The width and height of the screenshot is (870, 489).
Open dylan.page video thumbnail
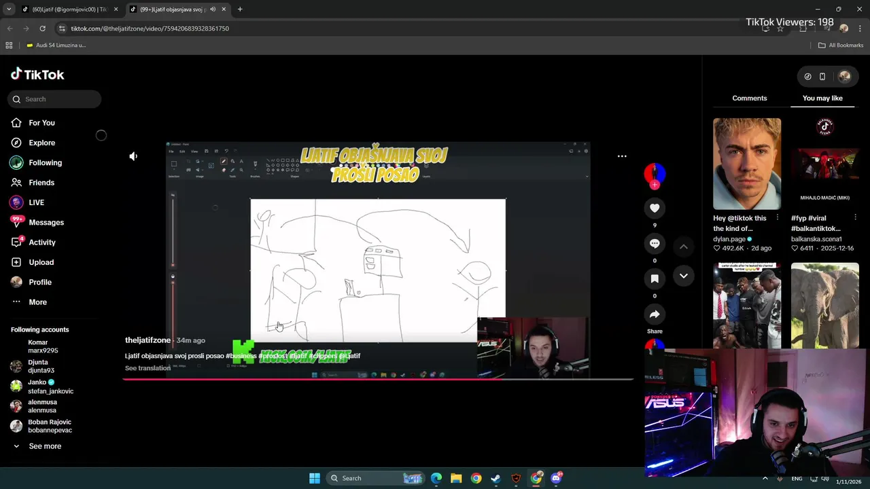pyautogui.click(x=747, y=164)
